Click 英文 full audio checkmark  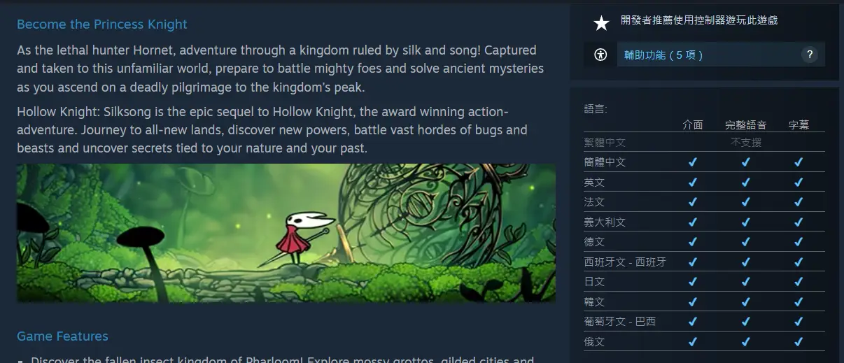(x=745, y=183)
